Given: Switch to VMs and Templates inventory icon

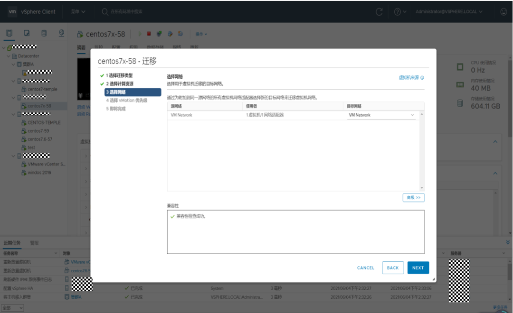Looking at the screenshot, I should point(27,33).
